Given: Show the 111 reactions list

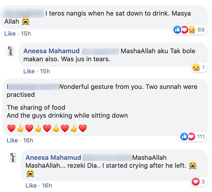Looking at the screenshot, I should (201, 137).
